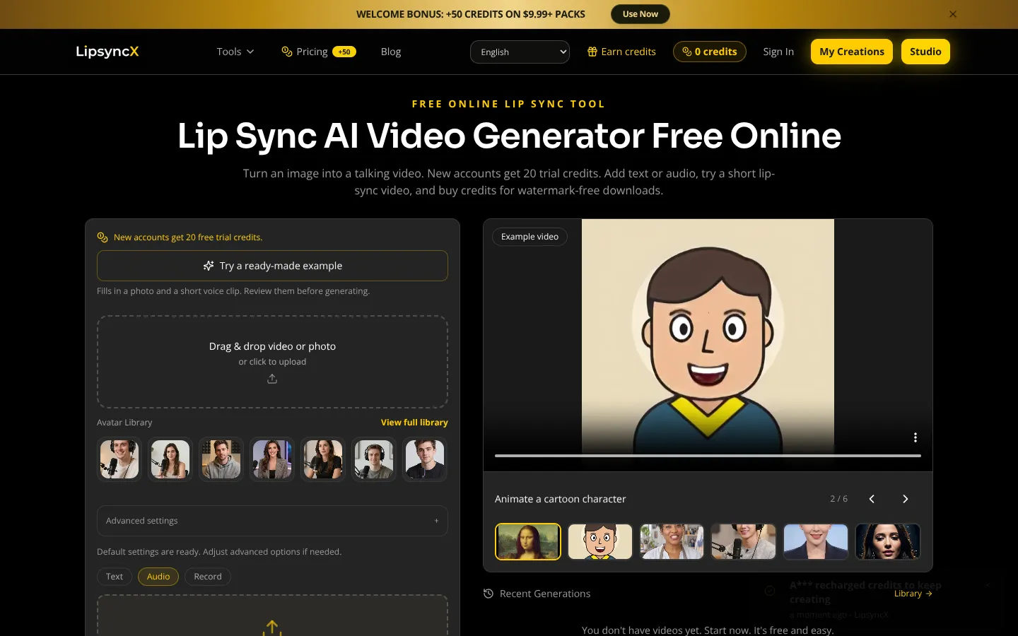Click Try a ready-made example
The width and height of the screenshot is (1018, 636).
[x=272, y=266]
